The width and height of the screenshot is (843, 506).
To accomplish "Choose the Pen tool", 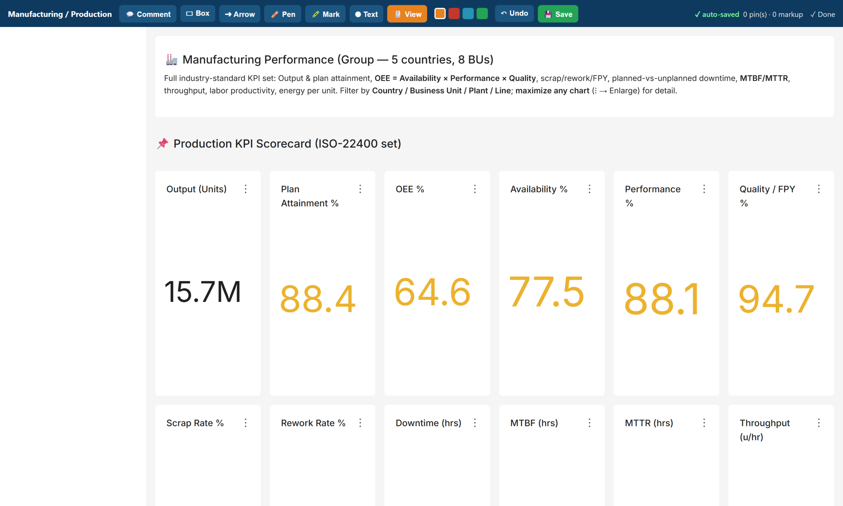I will point(283,14).
